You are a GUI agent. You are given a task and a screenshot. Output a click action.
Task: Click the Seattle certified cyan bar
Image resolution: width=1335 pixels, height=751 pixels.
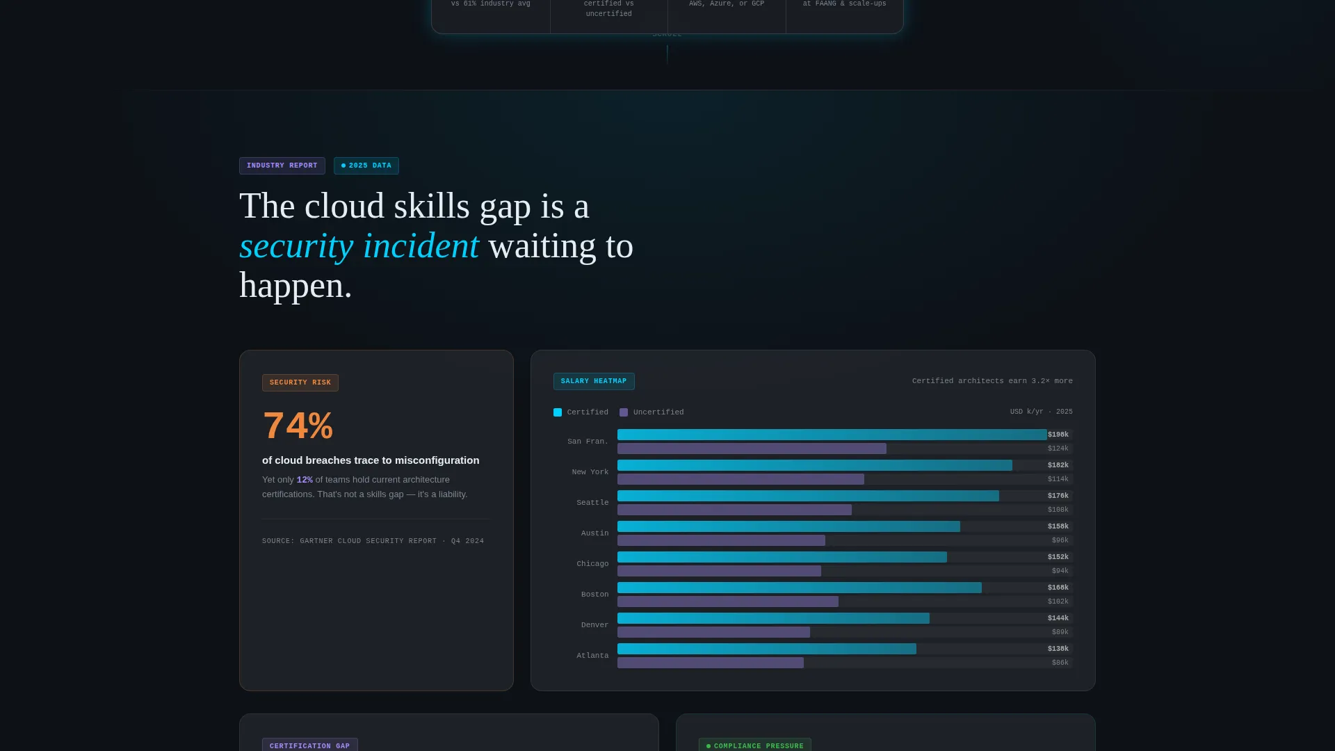pyautogui.click(x=808, y=496)
